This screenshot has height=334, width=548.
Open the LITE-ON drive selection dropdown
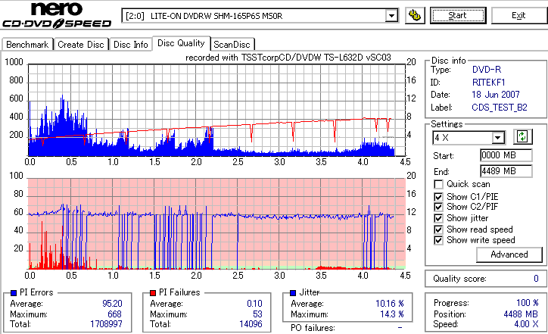pyautogui.click(x=391, y=15)
